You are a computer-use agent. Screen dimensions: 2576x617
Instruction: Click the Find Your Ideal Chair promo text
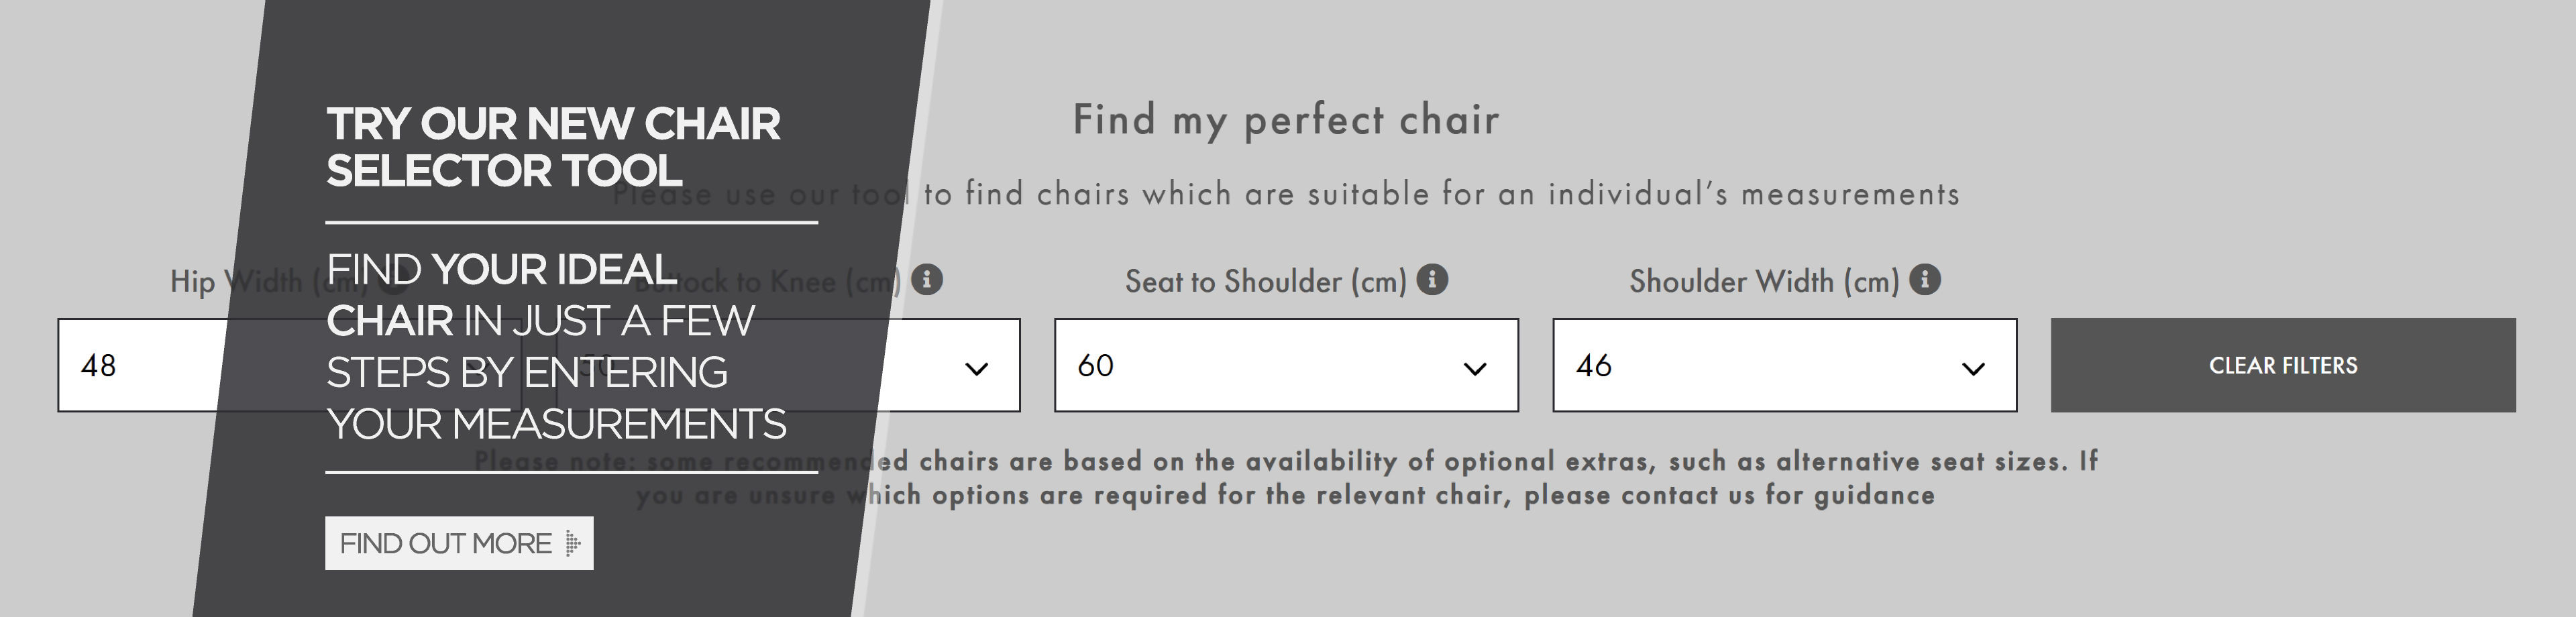click(x=556, y=347)
